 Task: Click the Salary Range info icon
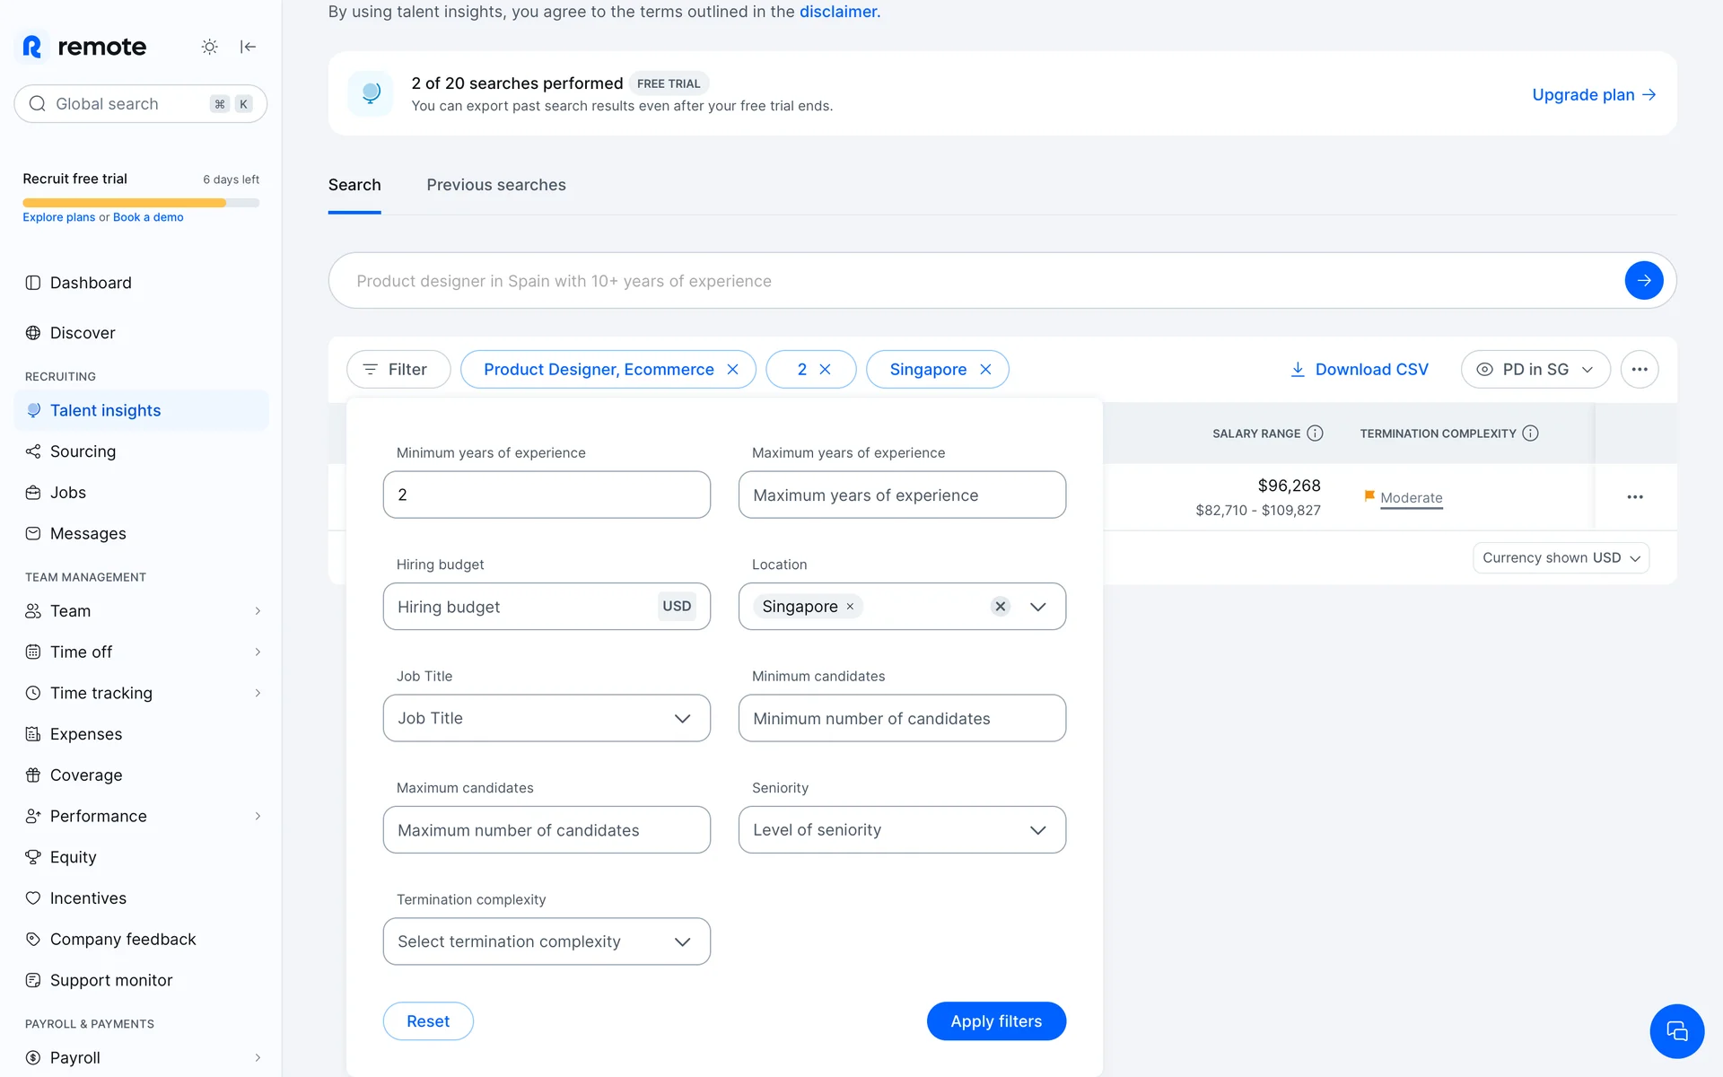tap(1315, 433)
